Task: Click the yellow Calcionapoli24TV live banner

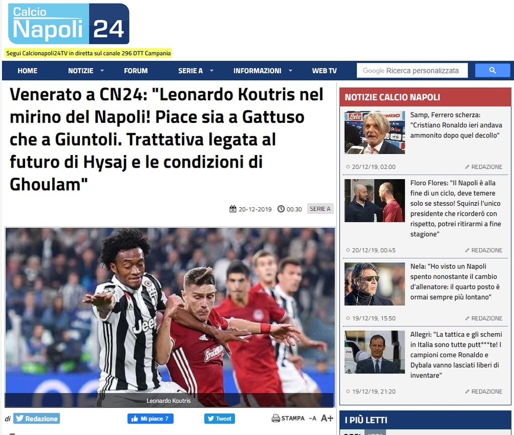Action: (x=88, y=53)
